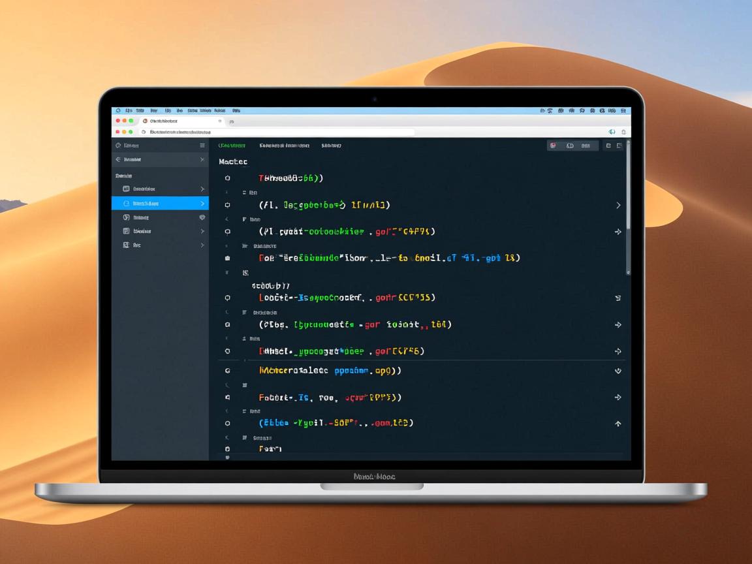752x564 pixels.
Task: Open the hamburger menu atop the sidebar
Action: coord(202,145)
